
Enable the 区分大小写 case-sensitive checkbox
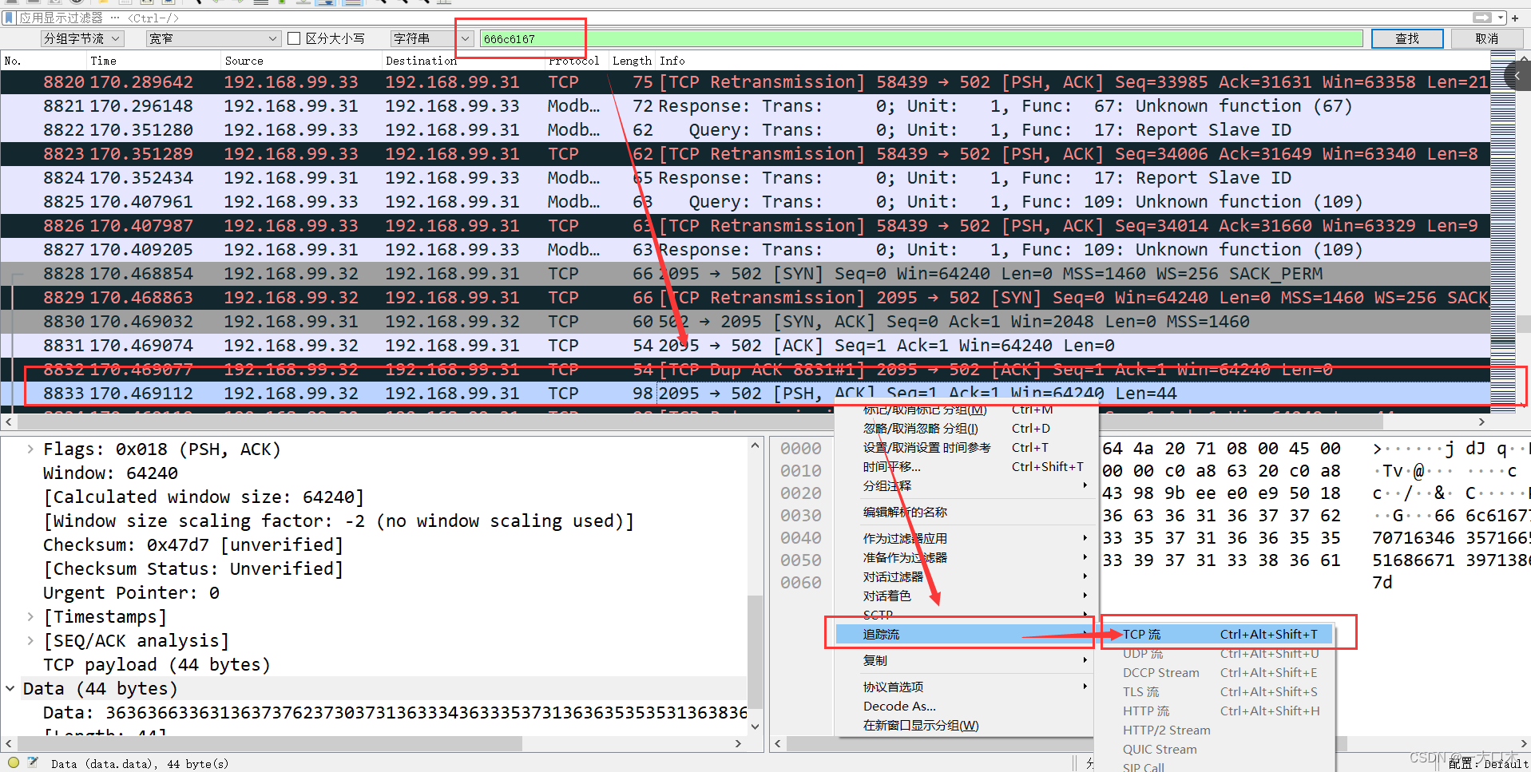(295, 38)
